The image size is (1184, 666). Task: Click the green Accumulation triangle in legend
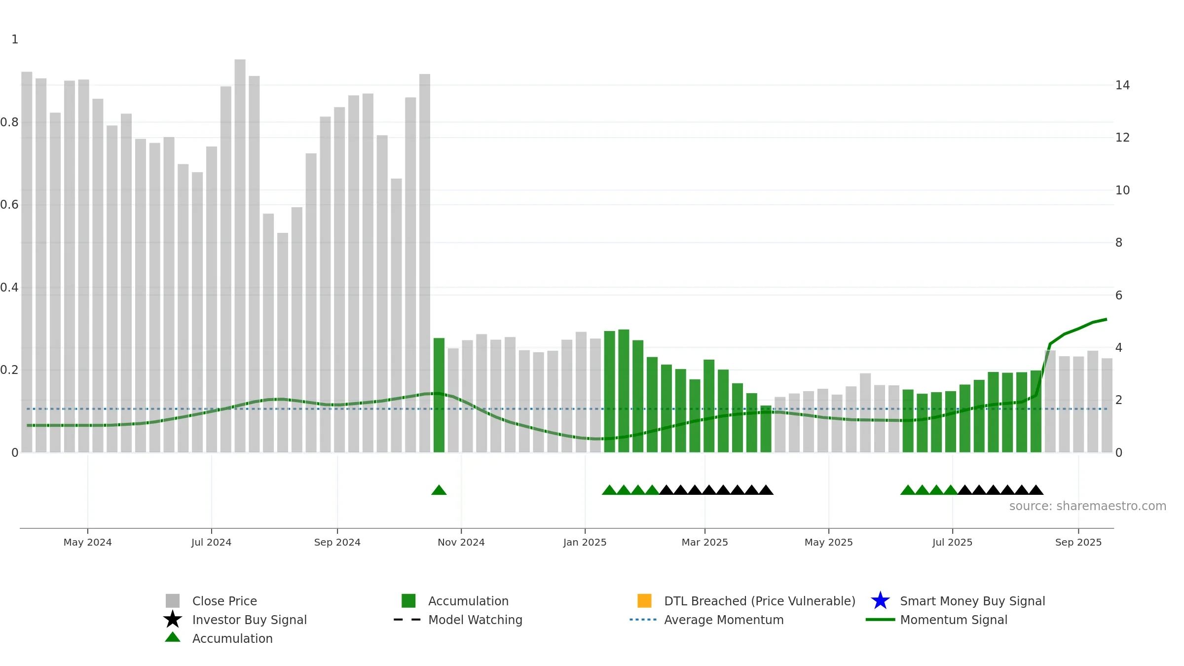coord(173,637)
